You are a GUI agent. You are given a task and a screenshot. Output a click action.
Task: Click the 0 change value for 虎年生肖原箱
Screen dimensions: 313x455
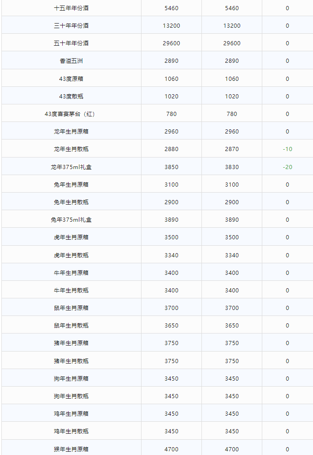288,237
